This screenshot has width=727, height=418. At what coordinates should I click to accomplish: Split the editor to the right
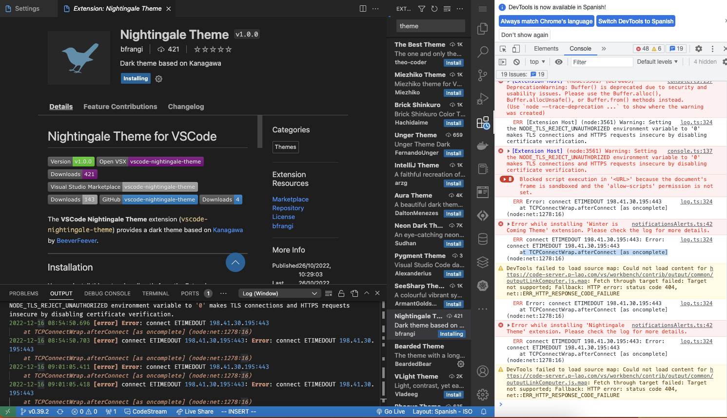pyautogui.click(x=363, y=9)
